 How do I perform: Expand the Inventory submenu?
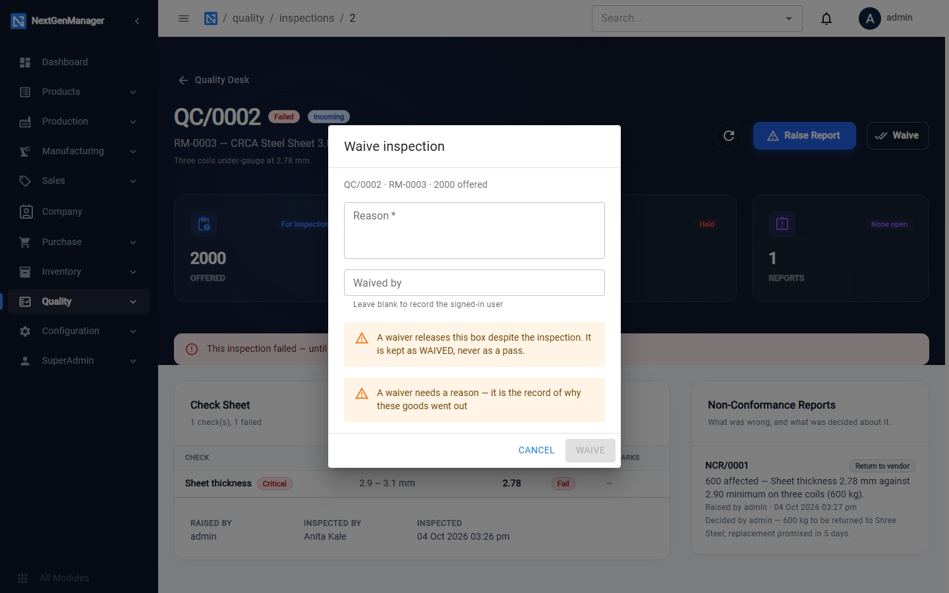point(133,272)
